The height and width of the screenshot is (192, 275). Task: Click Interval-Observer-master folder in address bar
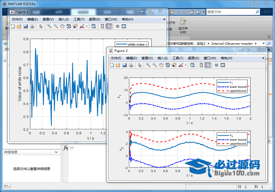click(232, 43)
